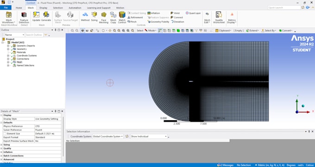Select Coordinate Systems tree item
This screenshot has width=315, height=167.
pyautogui.click(x=26, y=56)
